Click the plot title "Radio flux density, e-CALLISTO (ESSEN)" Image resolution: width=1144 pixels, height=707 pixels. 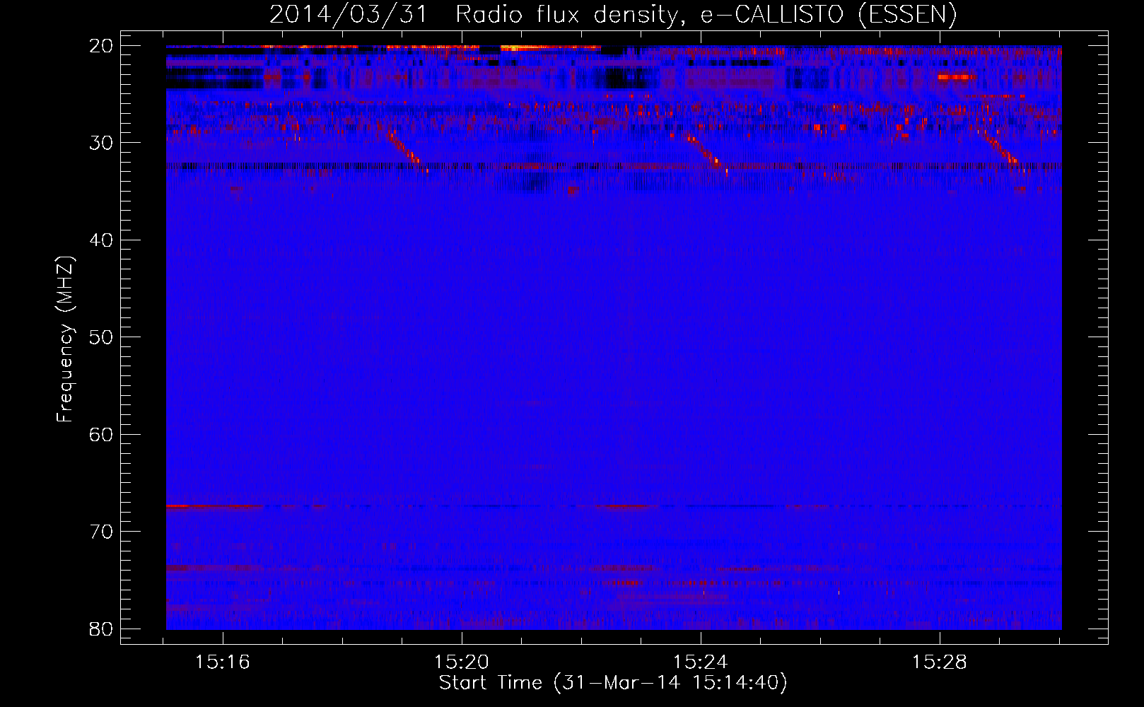click(706, 15)
